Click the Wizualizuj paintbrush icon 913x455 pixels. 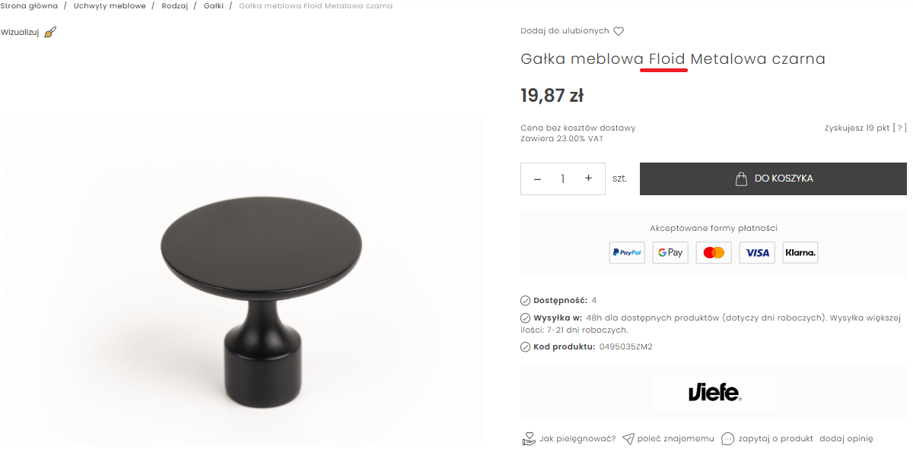click(x=51, y=32)
